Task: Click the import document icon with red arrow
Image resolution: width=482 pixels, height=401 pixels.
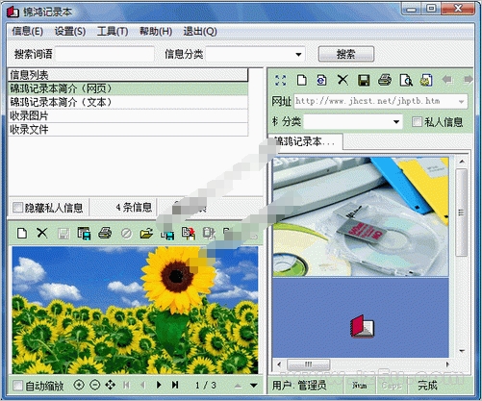Action: tap(189, 234)
